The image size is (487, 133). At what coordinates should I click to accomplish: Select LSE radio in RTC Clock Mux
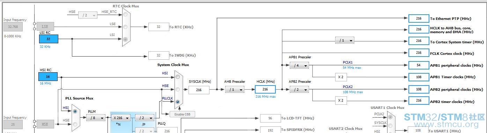point(125,27)
